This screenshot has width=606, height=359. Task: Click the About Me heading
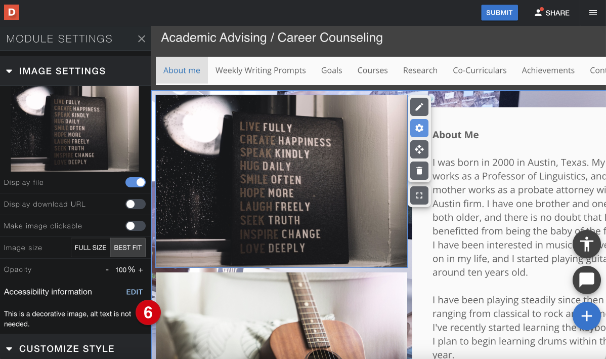coord(455,135)
